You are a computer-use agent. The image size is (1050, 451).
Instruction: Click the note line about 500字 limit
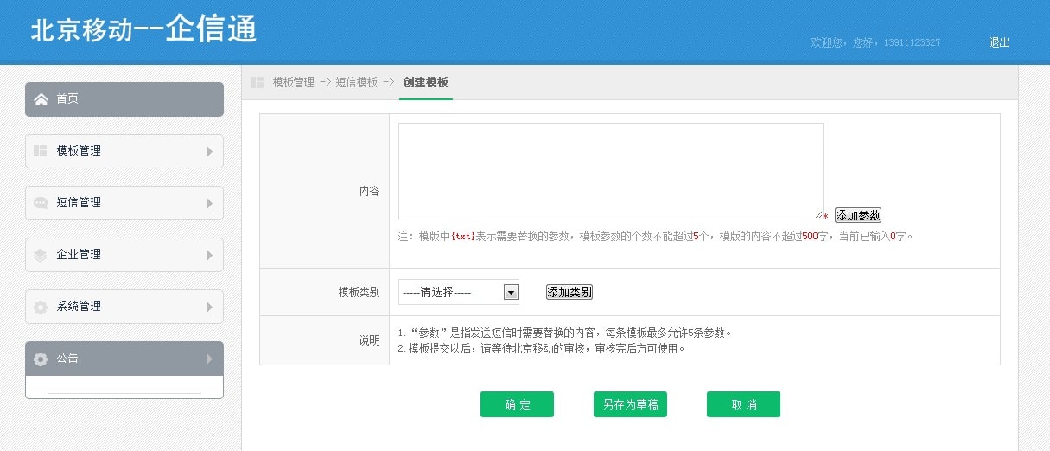[656, 236]
